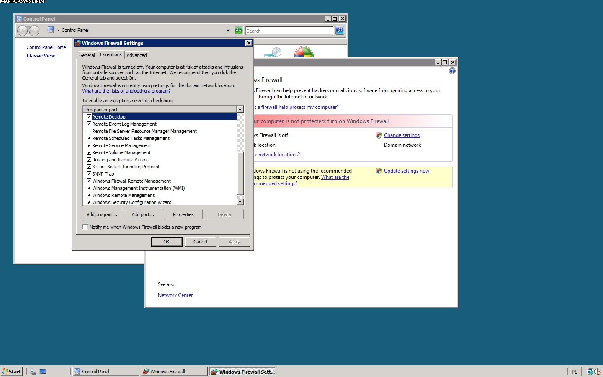Open Network Center link
Viewport: 603px width, 377px height.
coord(175,295)
